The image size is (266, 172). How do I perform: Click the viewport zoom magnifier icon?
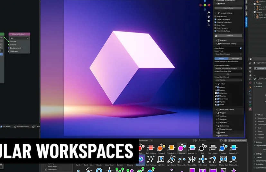click(x=209, y=13)
